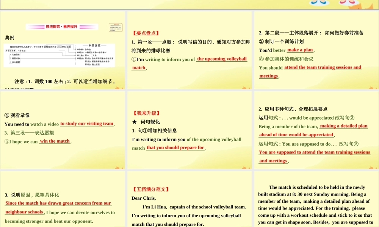Select the red answer 'attend the team training sessions and'

(323, 67)
